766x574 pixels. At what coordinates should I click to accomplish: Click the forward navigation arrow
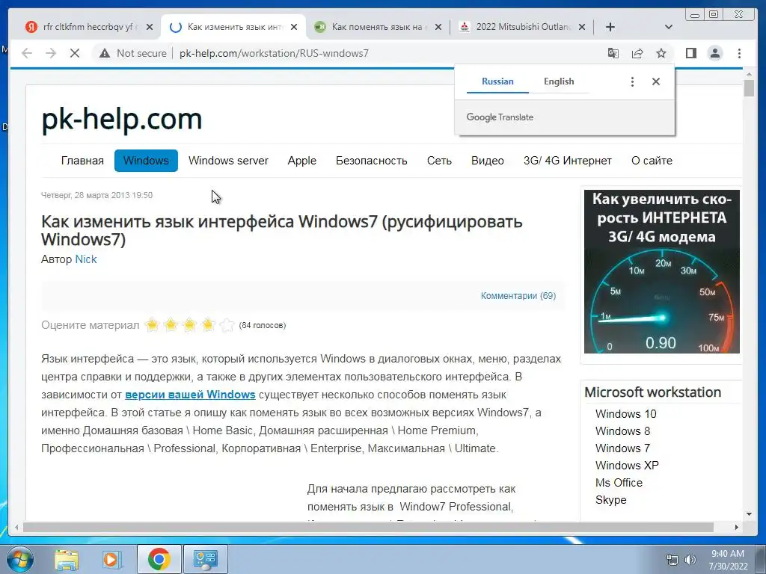tap(51, 53)
